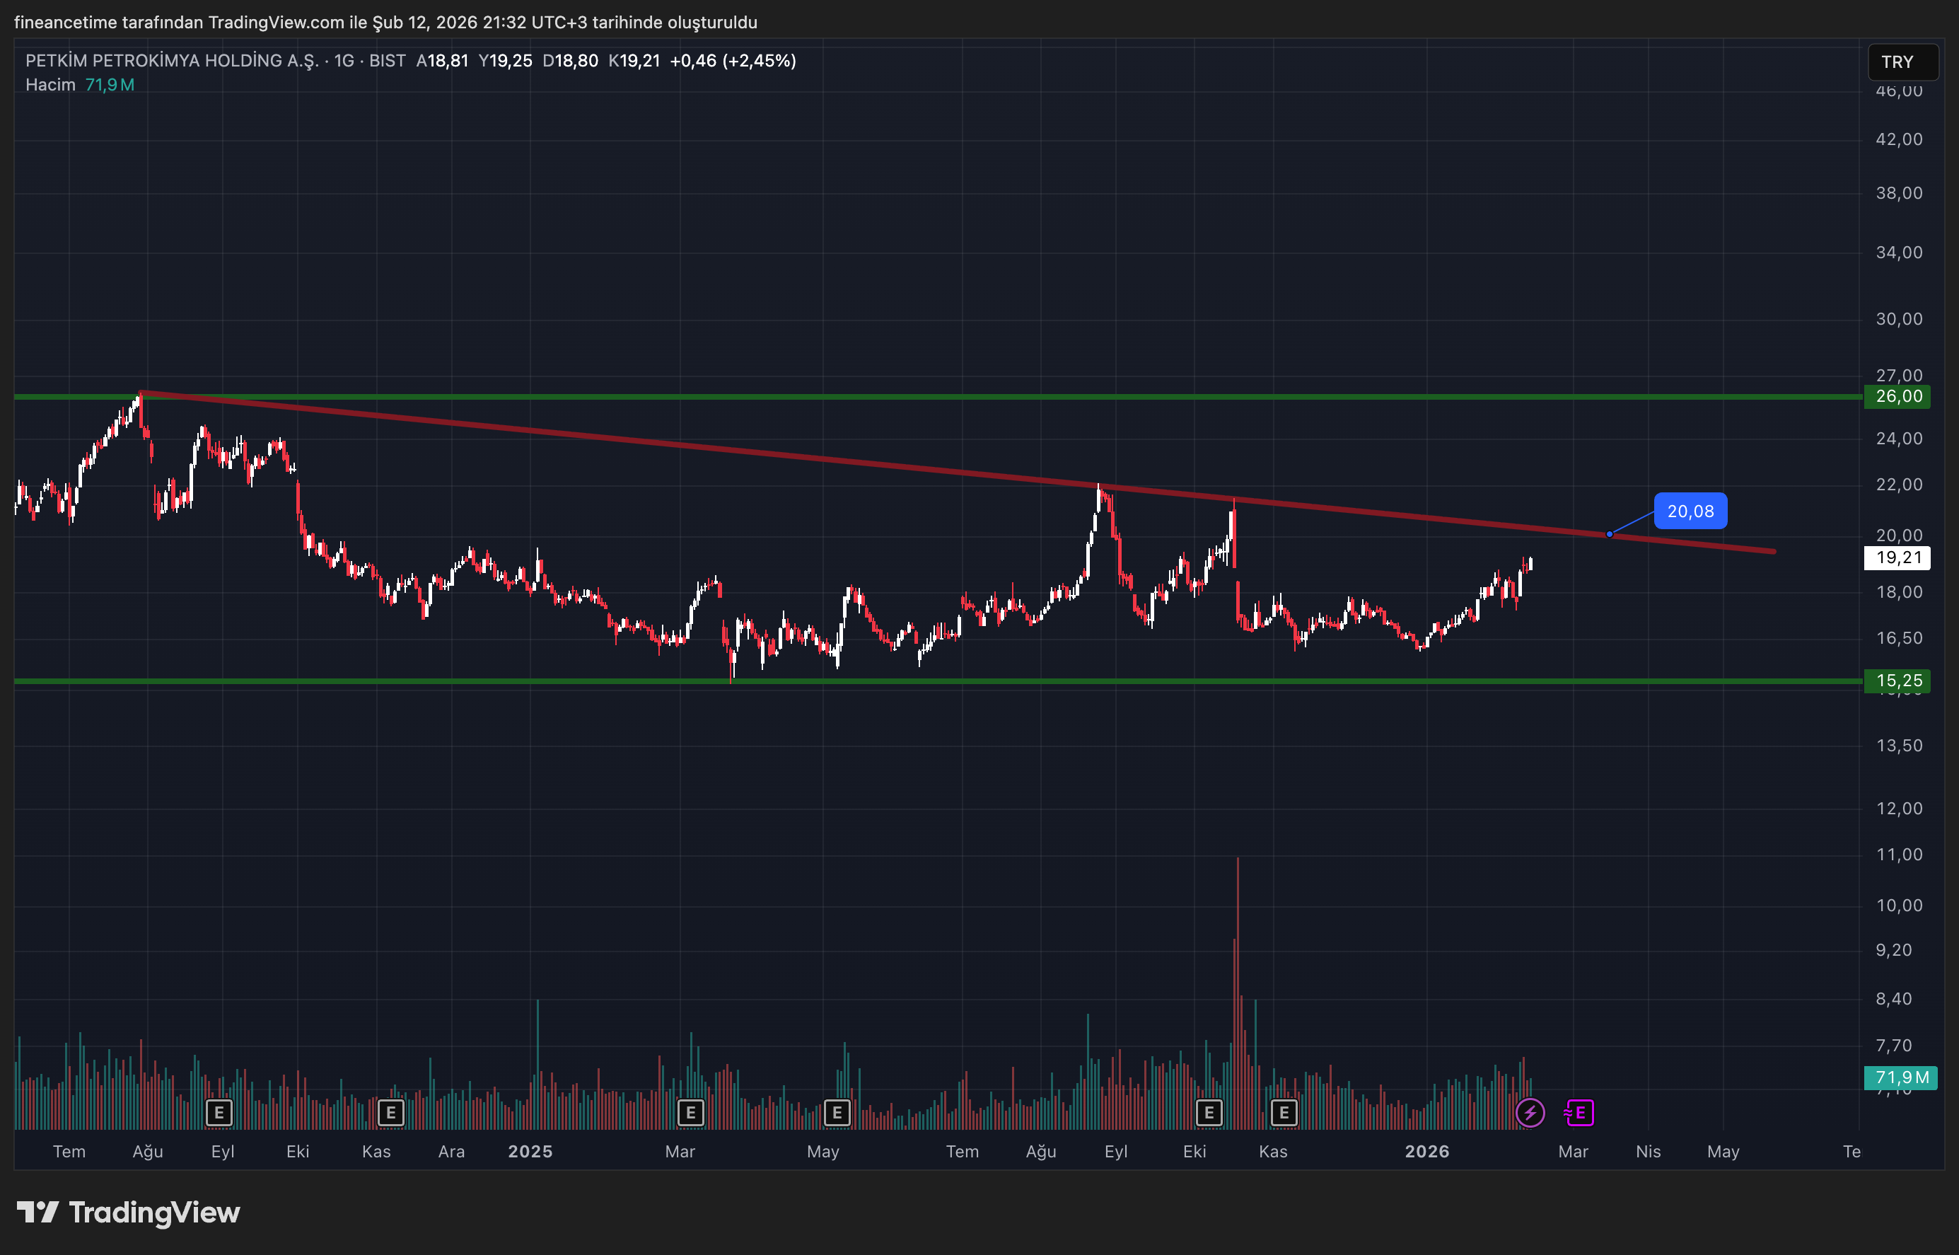Click the E earnings marker near Kas 2025
The height and width of the screenshot is (1255, 1959).
(1284, 1112)
